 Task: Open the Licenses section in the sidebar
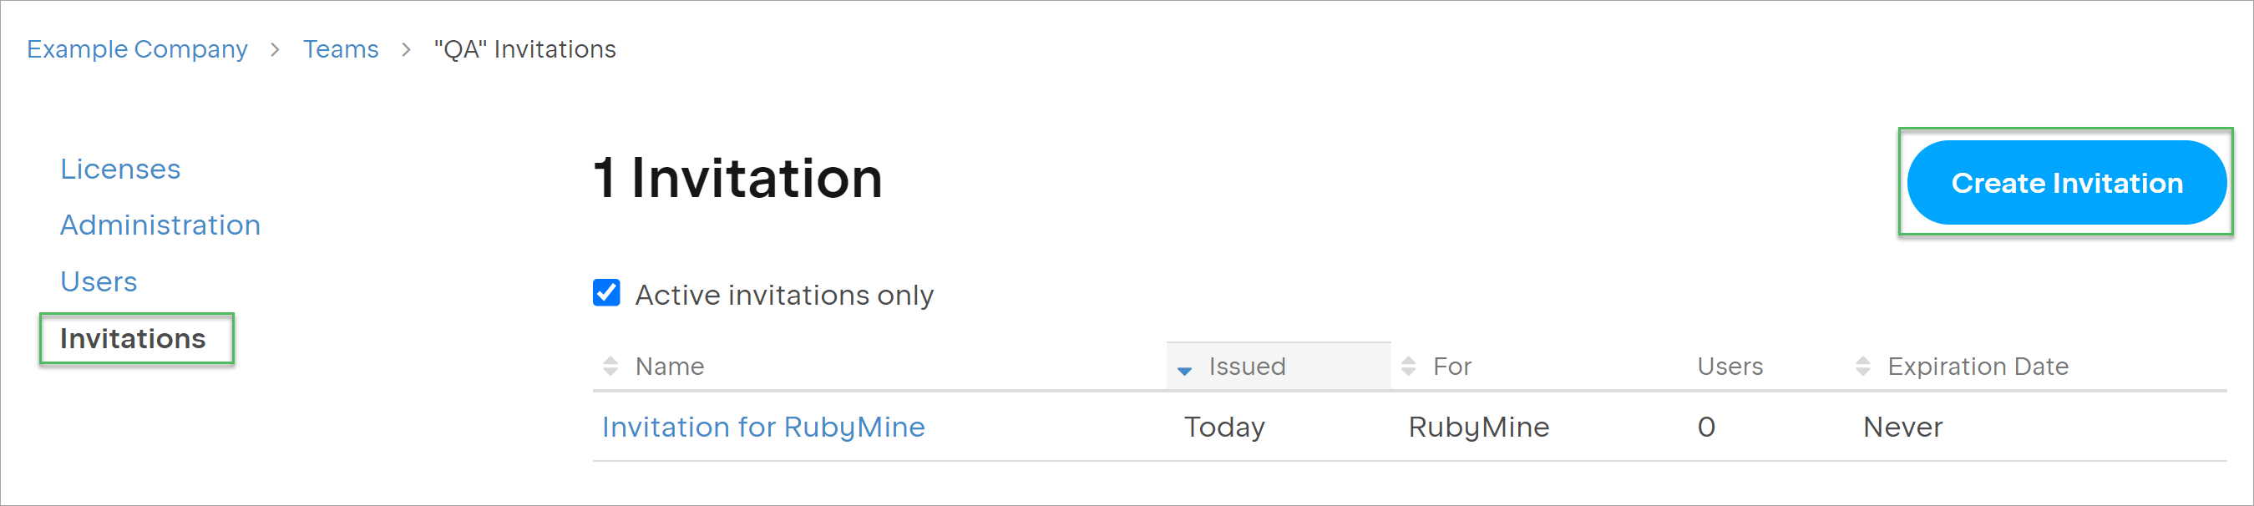[120, 169]
